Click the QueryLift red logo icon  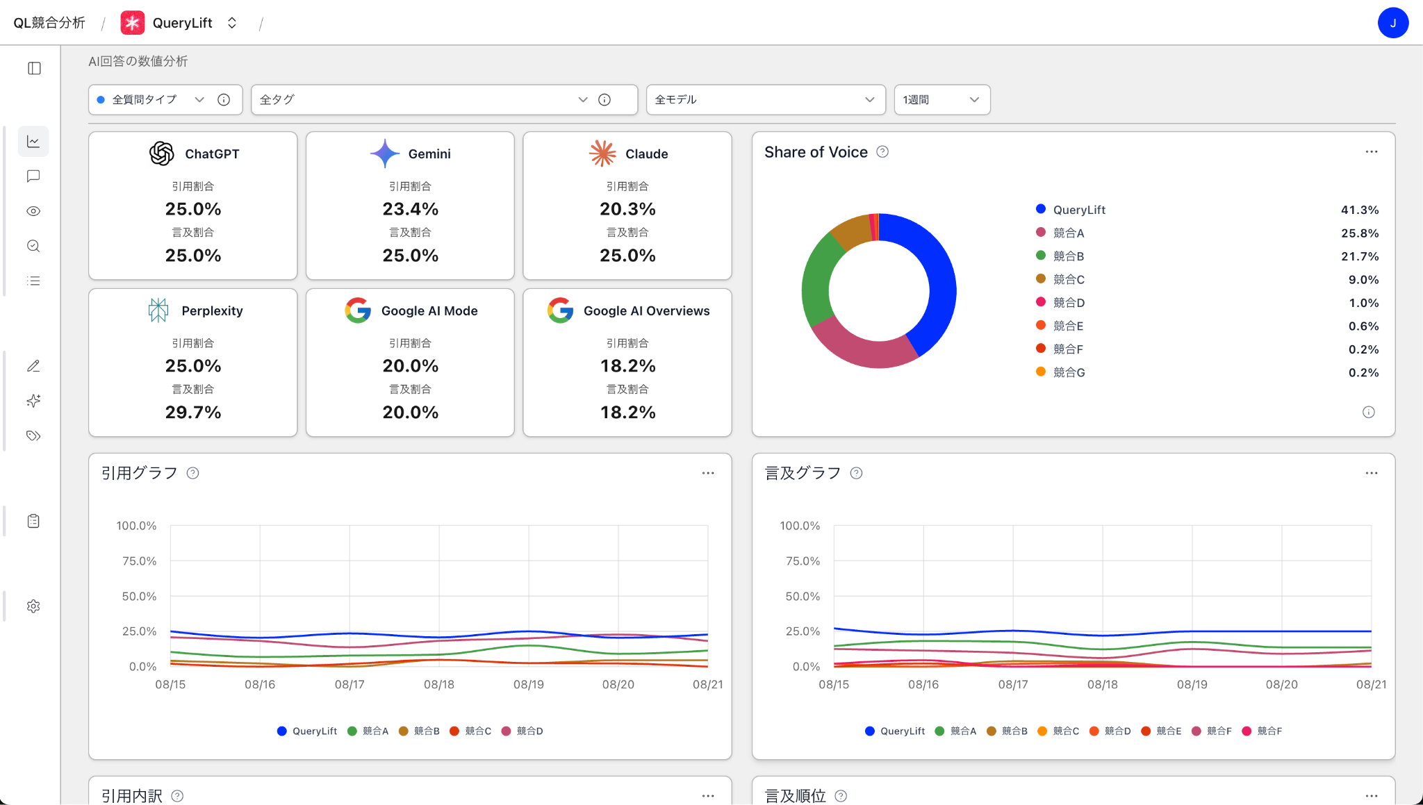(x=133, y=23)
